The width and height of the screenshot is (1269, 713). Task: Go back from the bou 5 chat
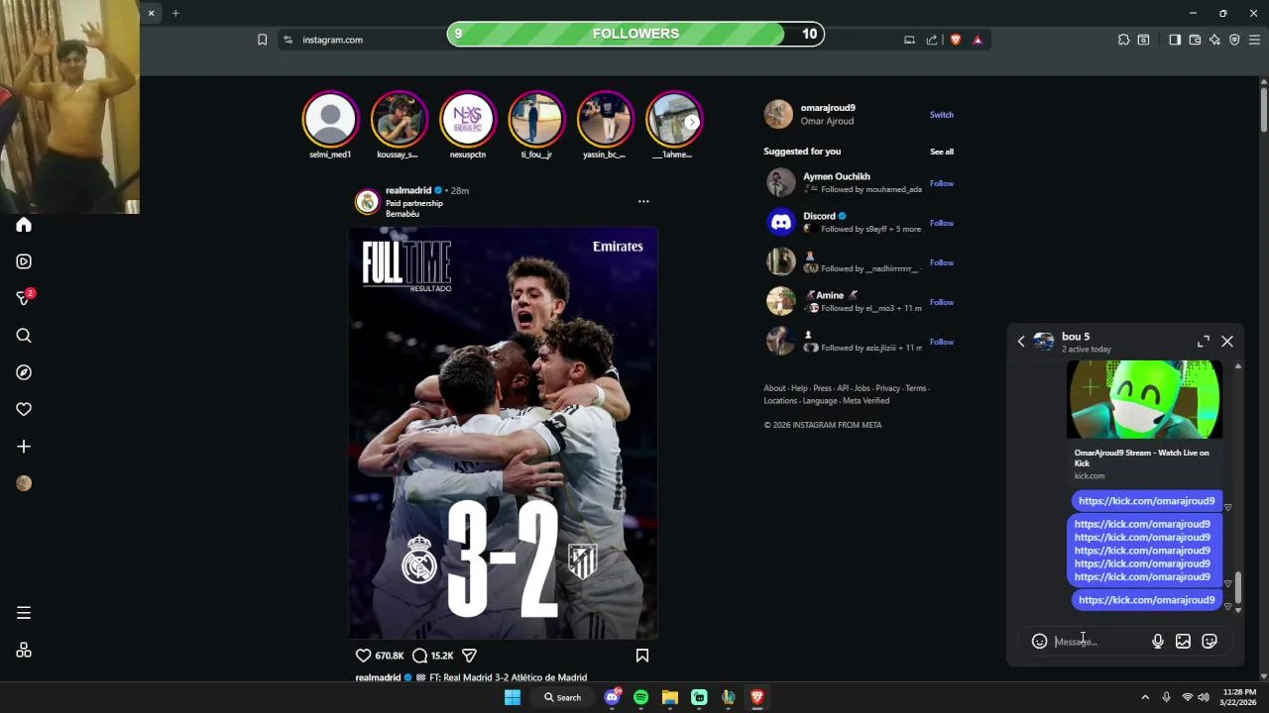tap(1021, 342)
